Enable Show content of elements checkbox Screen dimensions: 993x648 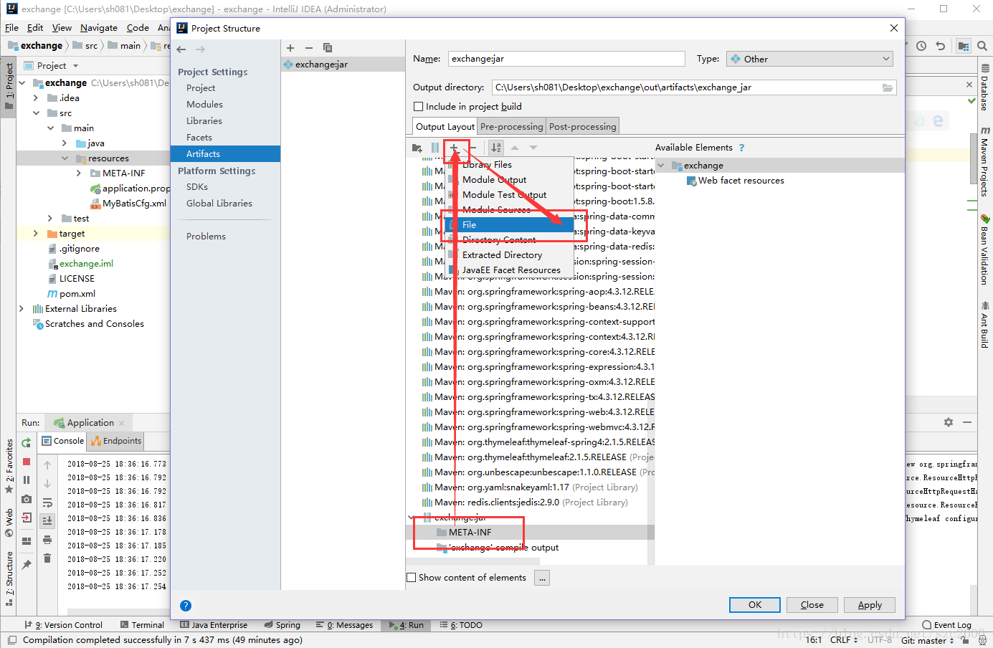tap(412, 578)
